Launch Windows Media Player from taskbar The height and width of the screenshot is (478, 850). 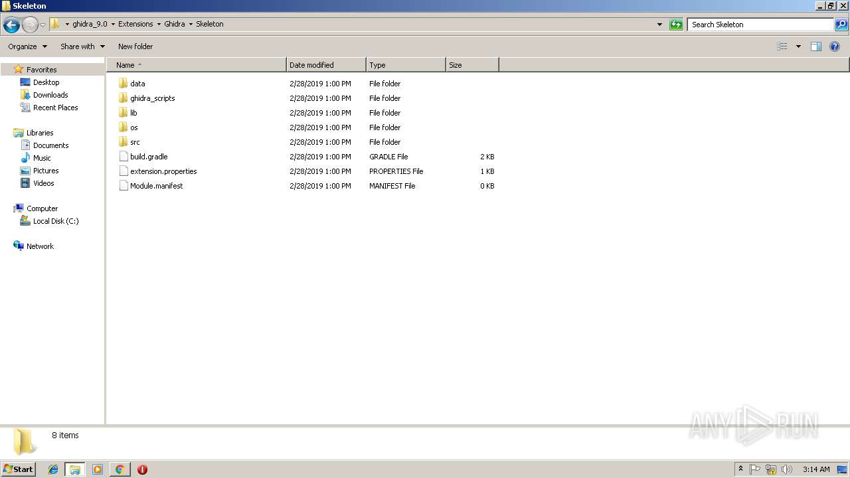(x=98, y=469)
